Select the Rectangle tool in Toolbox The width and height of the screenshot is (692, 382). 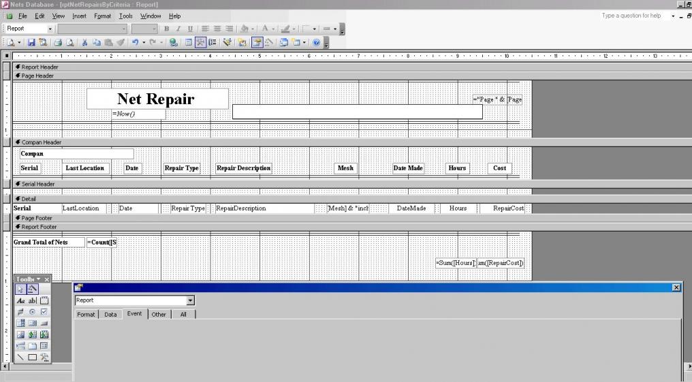pyautogui.click(x=32, y=357)
